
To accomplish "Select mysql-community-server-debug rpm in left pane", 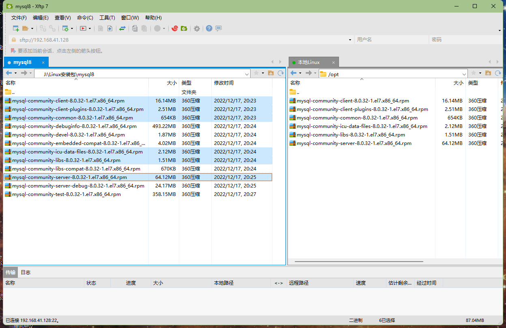I will point(138,186).
